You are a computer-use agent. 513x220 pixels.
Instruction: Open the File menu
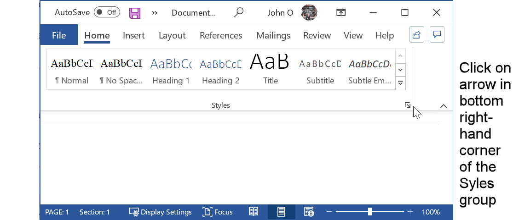59,35
